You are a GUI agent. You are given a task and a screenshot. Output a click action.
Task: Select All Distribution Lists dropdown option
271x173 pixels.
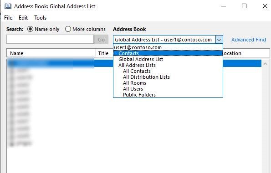click(168, 77)
